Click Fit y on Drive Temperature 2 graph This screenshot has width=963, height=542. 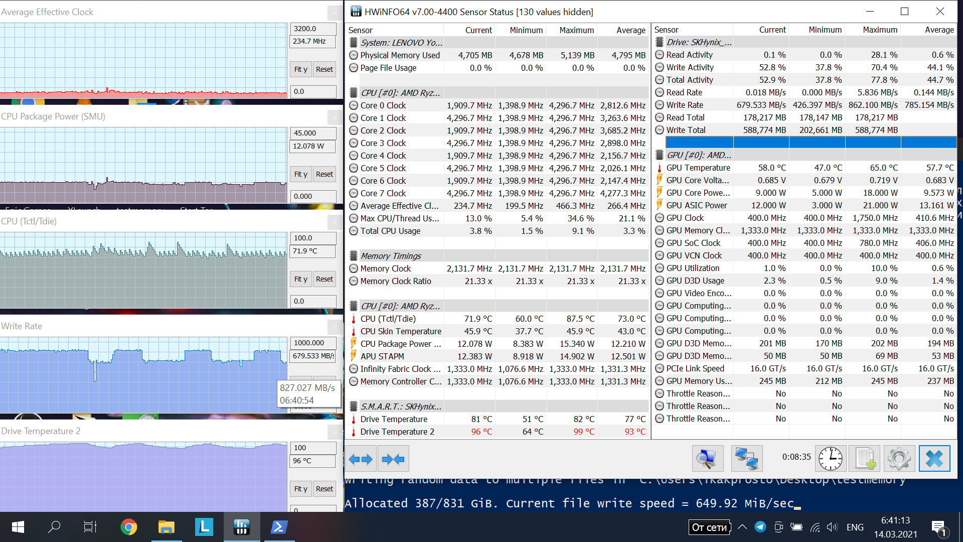[301, 489]
